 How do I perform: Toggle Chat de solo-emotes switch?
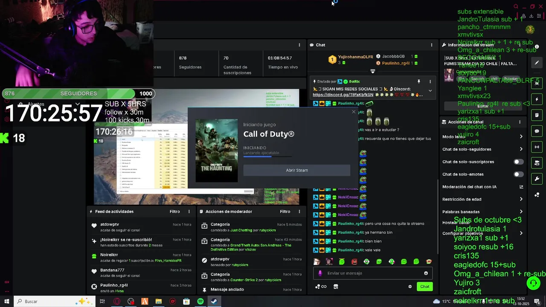tap(518, 174)
